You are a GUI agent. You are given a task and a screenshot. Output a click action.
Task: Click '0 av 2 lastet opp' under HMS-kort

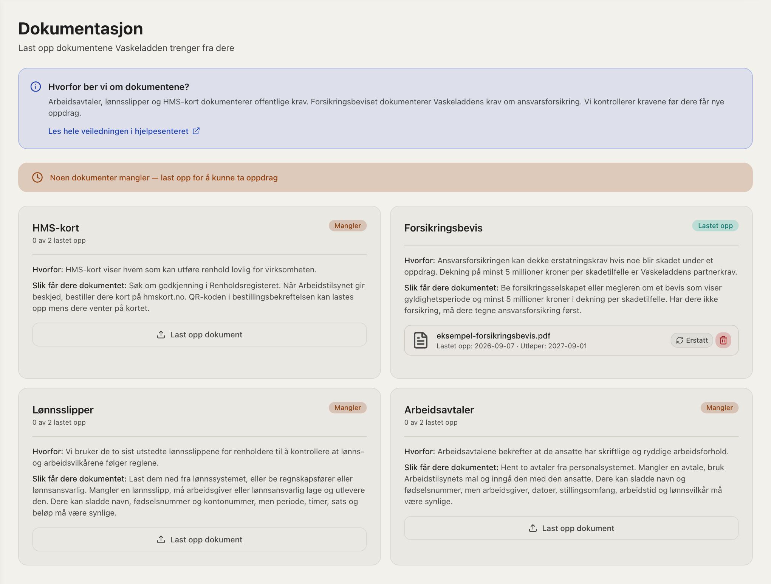[59, 240]
